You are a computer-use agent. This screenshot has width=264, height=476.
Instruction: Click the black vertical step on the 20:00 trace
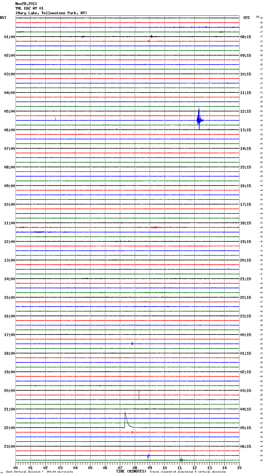(139, 395)
